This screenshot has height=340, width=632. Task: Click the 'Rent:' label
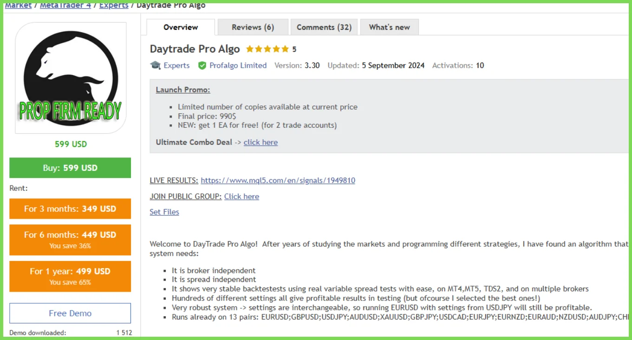coord(19,189)
